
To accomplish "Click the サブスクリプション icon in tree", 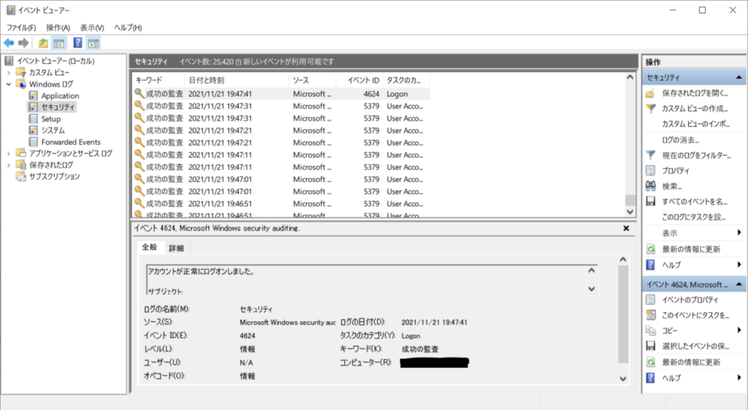I will 21,177.
